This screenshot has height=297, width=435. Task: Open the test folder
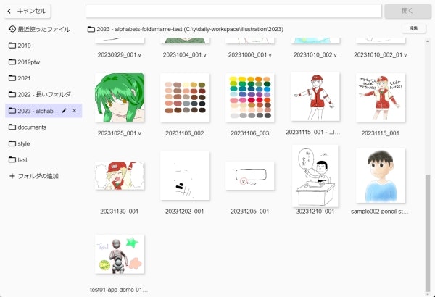pyautogui.click(x=43, y=160)
